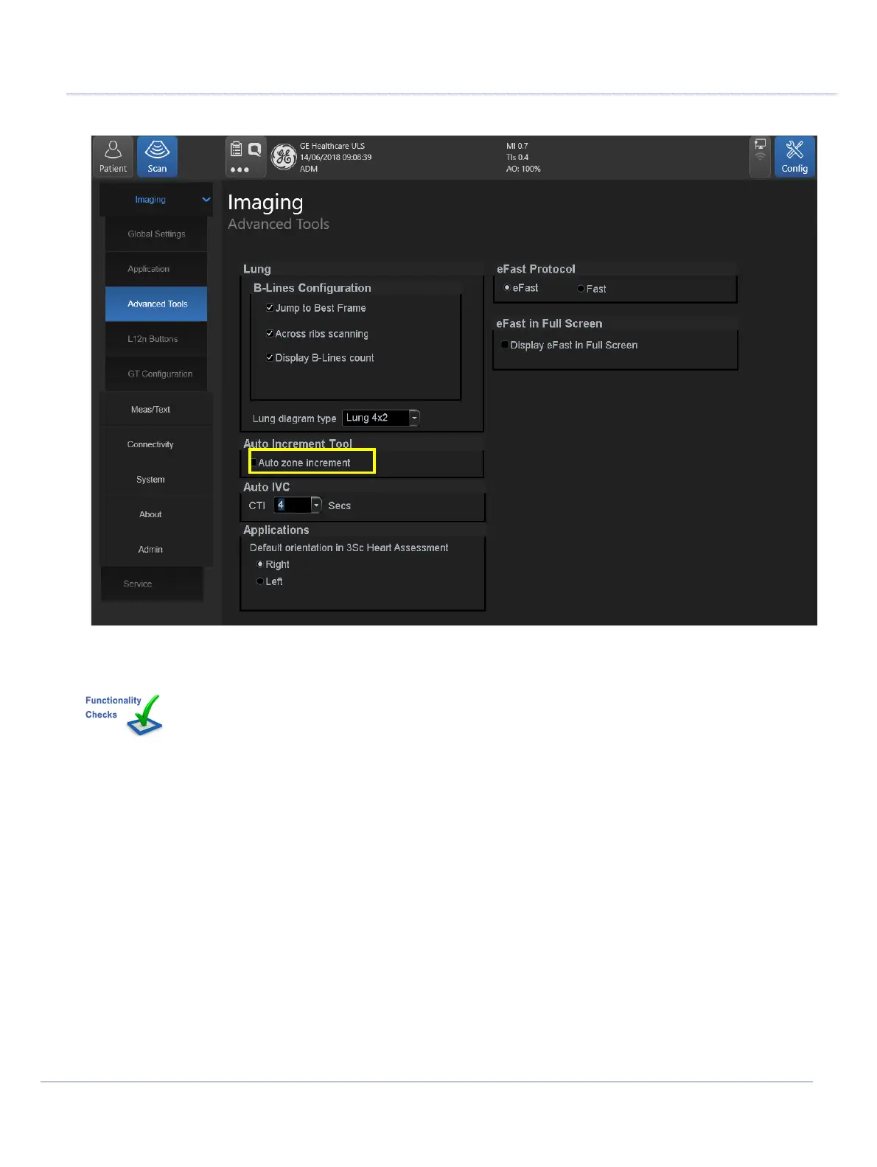
Task: Open L12n Buttons settings
Action: pyautogui.click(x=156, y=339)
